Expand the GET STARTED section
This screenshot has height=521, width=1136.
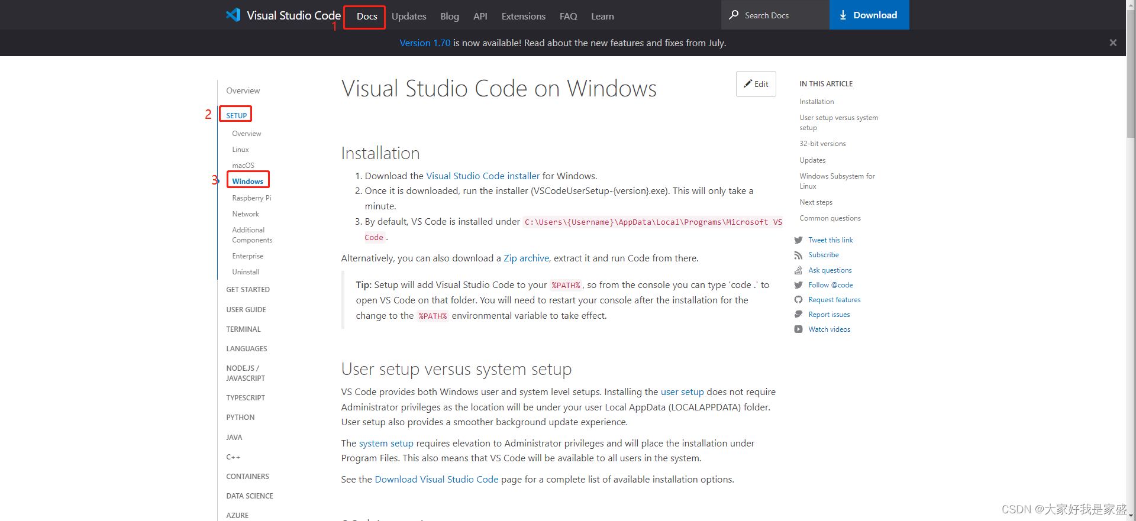(x=248, y=290)
